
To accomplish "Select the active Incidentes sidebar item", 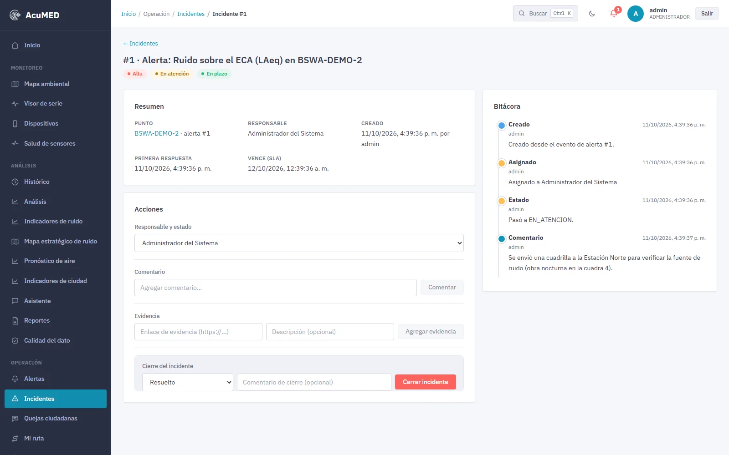I will [56, 399].
